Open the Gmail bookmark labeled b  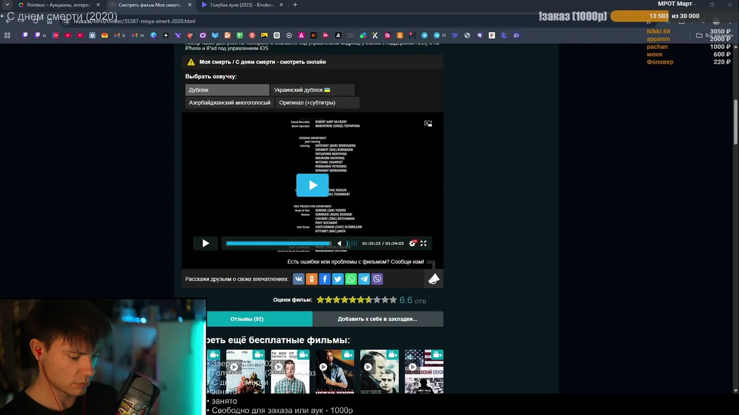click(x=120, y=35)
